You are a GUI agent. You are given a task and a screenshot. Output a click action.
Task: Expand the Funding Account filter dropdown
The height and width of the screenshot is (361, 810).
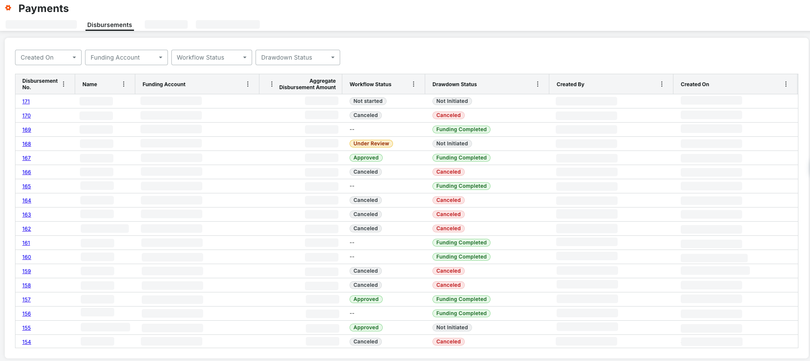click(126, 57)
